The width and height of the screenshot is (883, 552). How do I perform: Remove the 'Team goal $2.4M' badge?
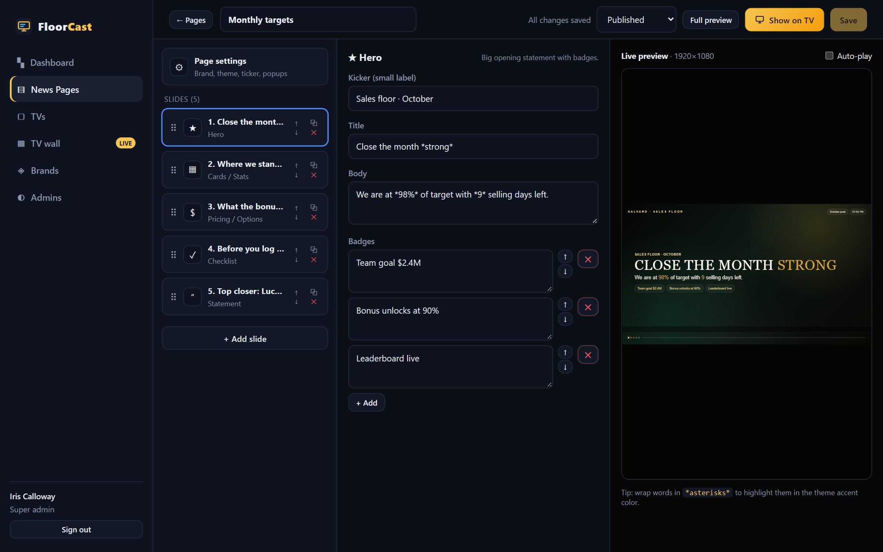pyautogui.click(x=588, y=259)
